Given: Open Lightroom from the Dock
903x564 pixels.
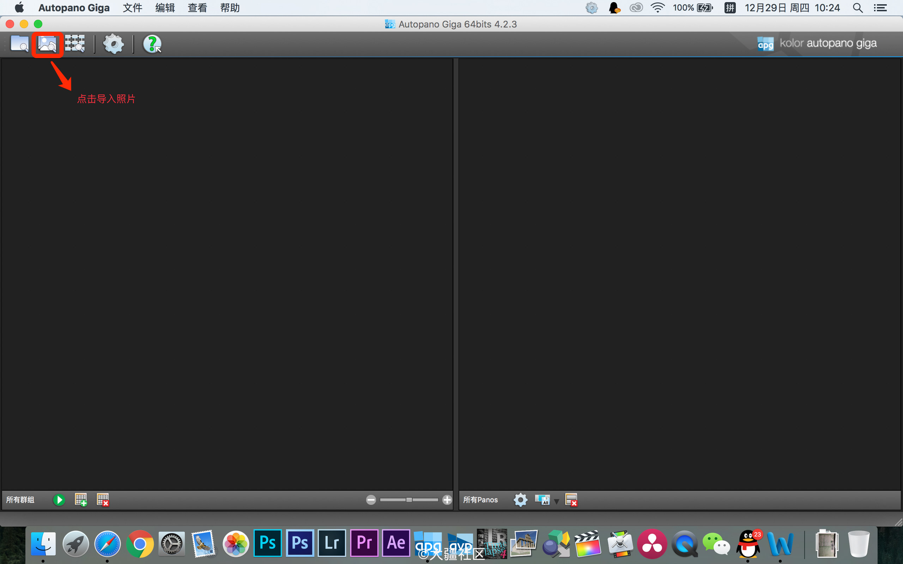Looking at the screenshot, I should pyautogui.click(x=332, y=543).
